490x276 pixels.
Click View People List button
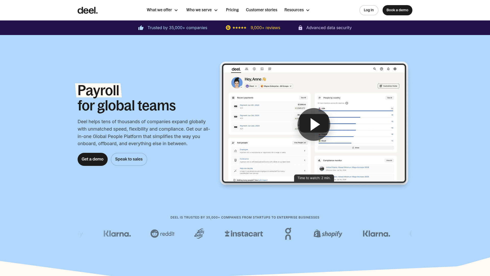pos(300,143)
